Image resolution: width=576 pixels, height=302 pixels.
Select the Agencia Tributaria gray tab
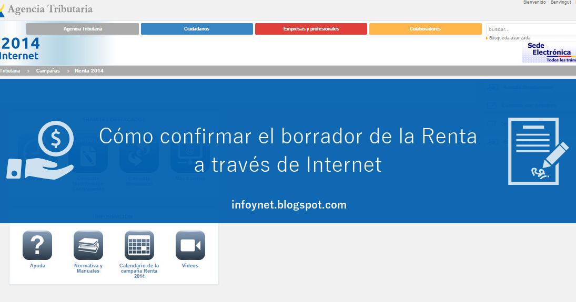click(83, 29)
